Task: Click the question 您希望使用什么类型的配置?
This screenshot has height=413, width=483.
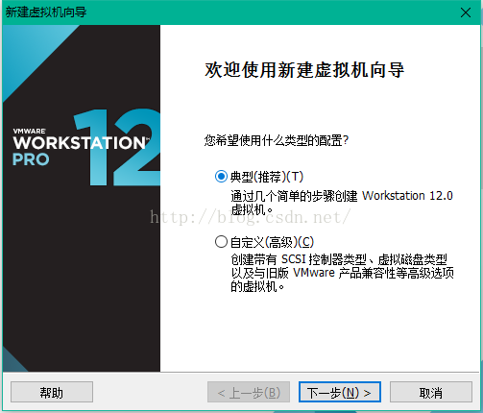Action: point(277,140)
